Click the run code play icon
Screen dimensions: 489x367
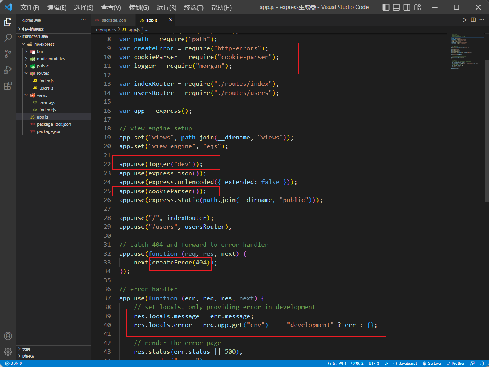(x=464, y=20)
